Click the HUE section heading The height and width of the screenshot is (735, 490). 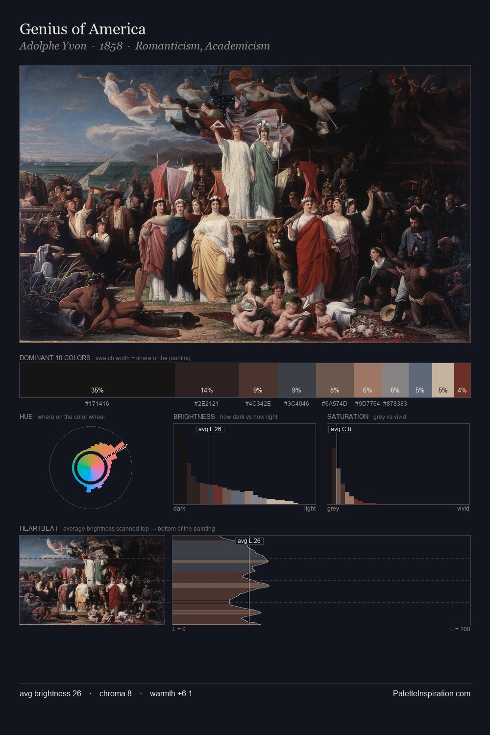coord(26,416)
